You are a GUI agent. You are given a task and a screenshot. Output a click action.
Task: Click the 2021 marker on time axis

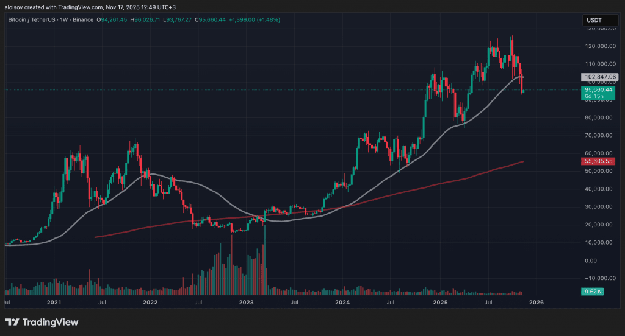tap(54, 302)
